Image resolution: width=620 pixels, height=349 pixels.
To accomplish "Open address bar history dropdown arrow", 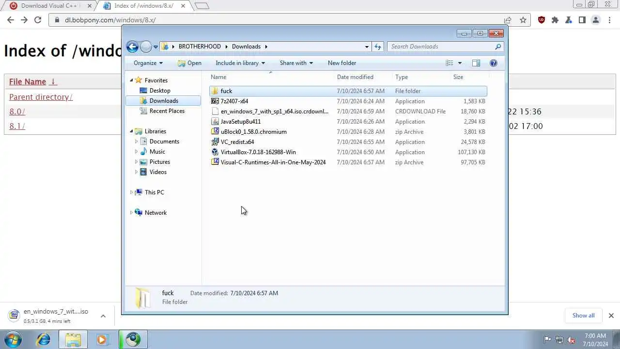I will pos(367,47).
